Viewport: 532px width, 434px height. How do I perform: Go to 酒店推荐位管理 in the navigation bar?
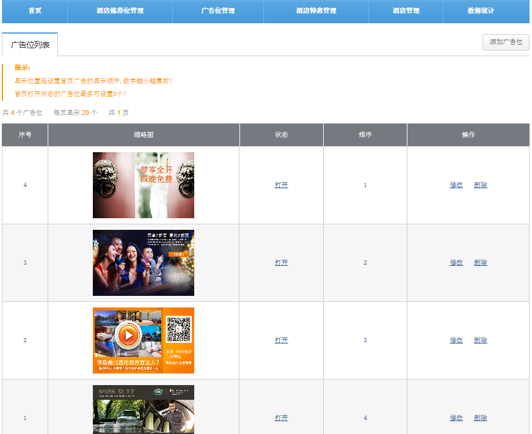point(120,11)
